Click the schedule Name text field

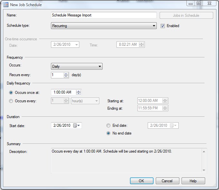(x=104, y=15)
